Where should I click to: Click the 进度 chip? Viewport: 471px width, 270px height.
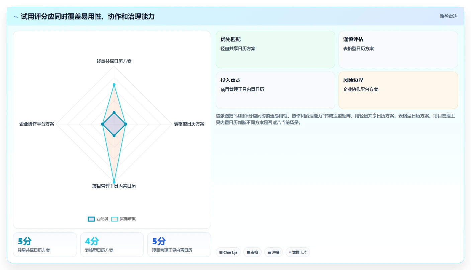[x=274, y=252]
